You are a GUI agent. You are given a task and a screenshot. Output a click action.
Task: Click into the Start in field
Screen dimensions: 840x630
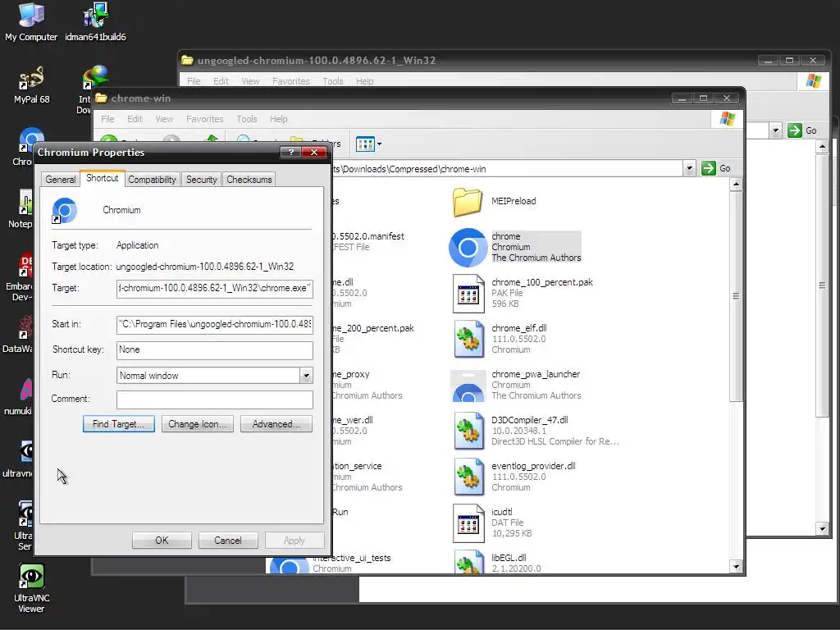click(x=214, y=325)
